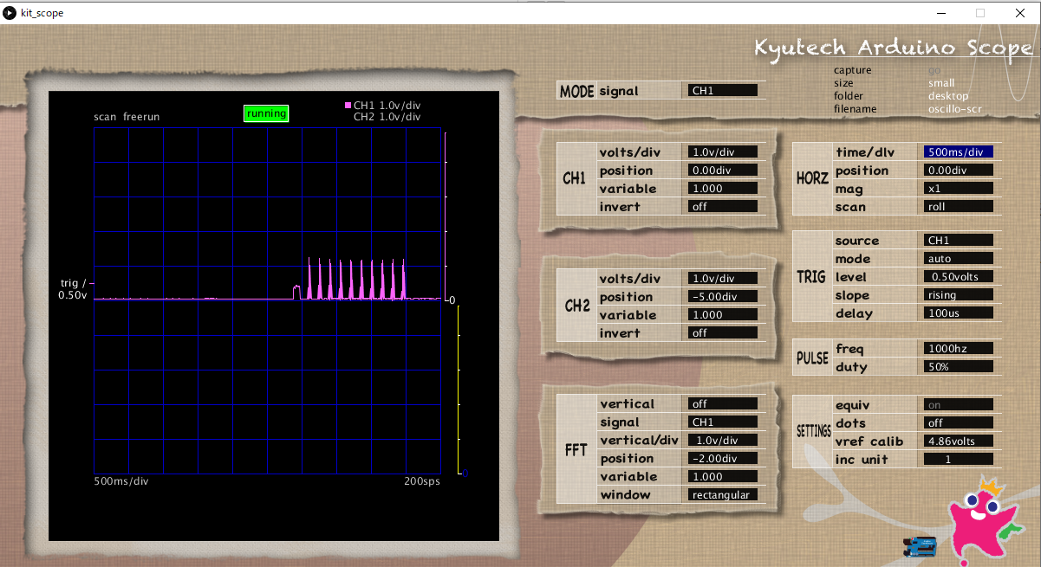Edit PULSE duty 50% field
Image resolution: width=1041 pixels, height=567 pixels.
click(959, 367)
